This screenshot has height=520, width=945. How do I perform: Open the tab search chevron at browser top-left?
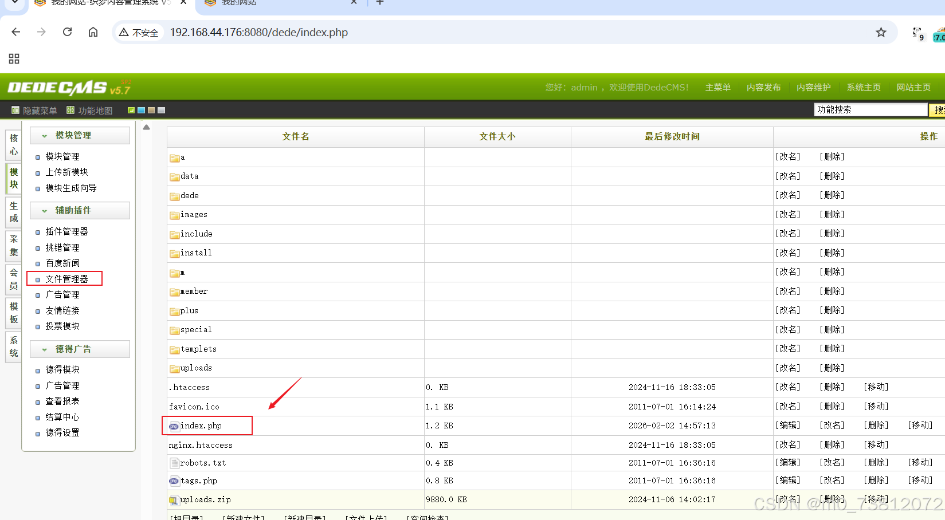[15, 3]
